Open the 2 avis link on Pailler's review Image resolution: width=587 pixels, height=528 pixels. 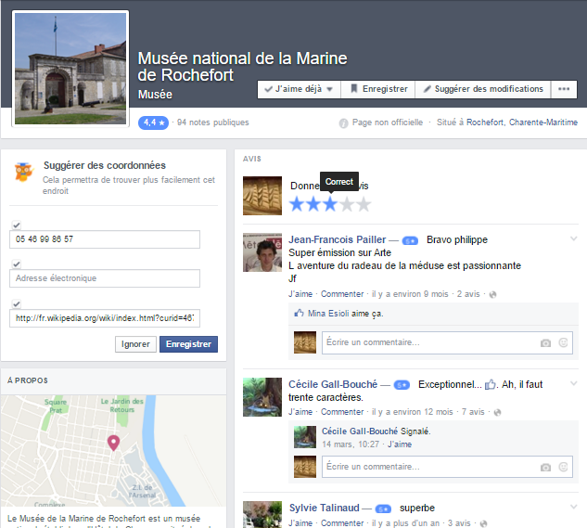point(468,294)
